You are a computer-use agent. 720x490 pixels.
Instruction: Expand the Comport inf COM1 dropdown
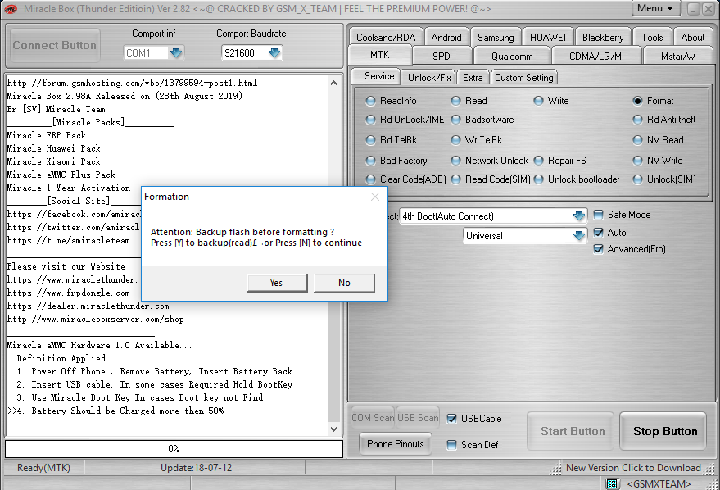click(177, 53)
